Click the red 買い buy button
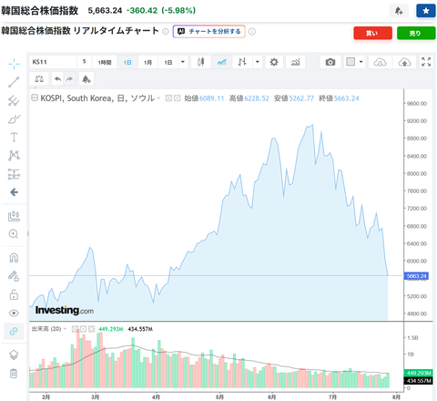The height and width of the screenshot is (401, 437). [x=372, y=33]
